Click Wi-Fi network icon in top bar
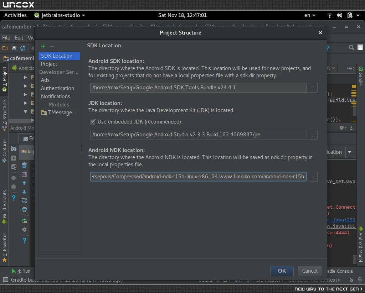Screen dimensions: 365x293 [x=329, y=15]
